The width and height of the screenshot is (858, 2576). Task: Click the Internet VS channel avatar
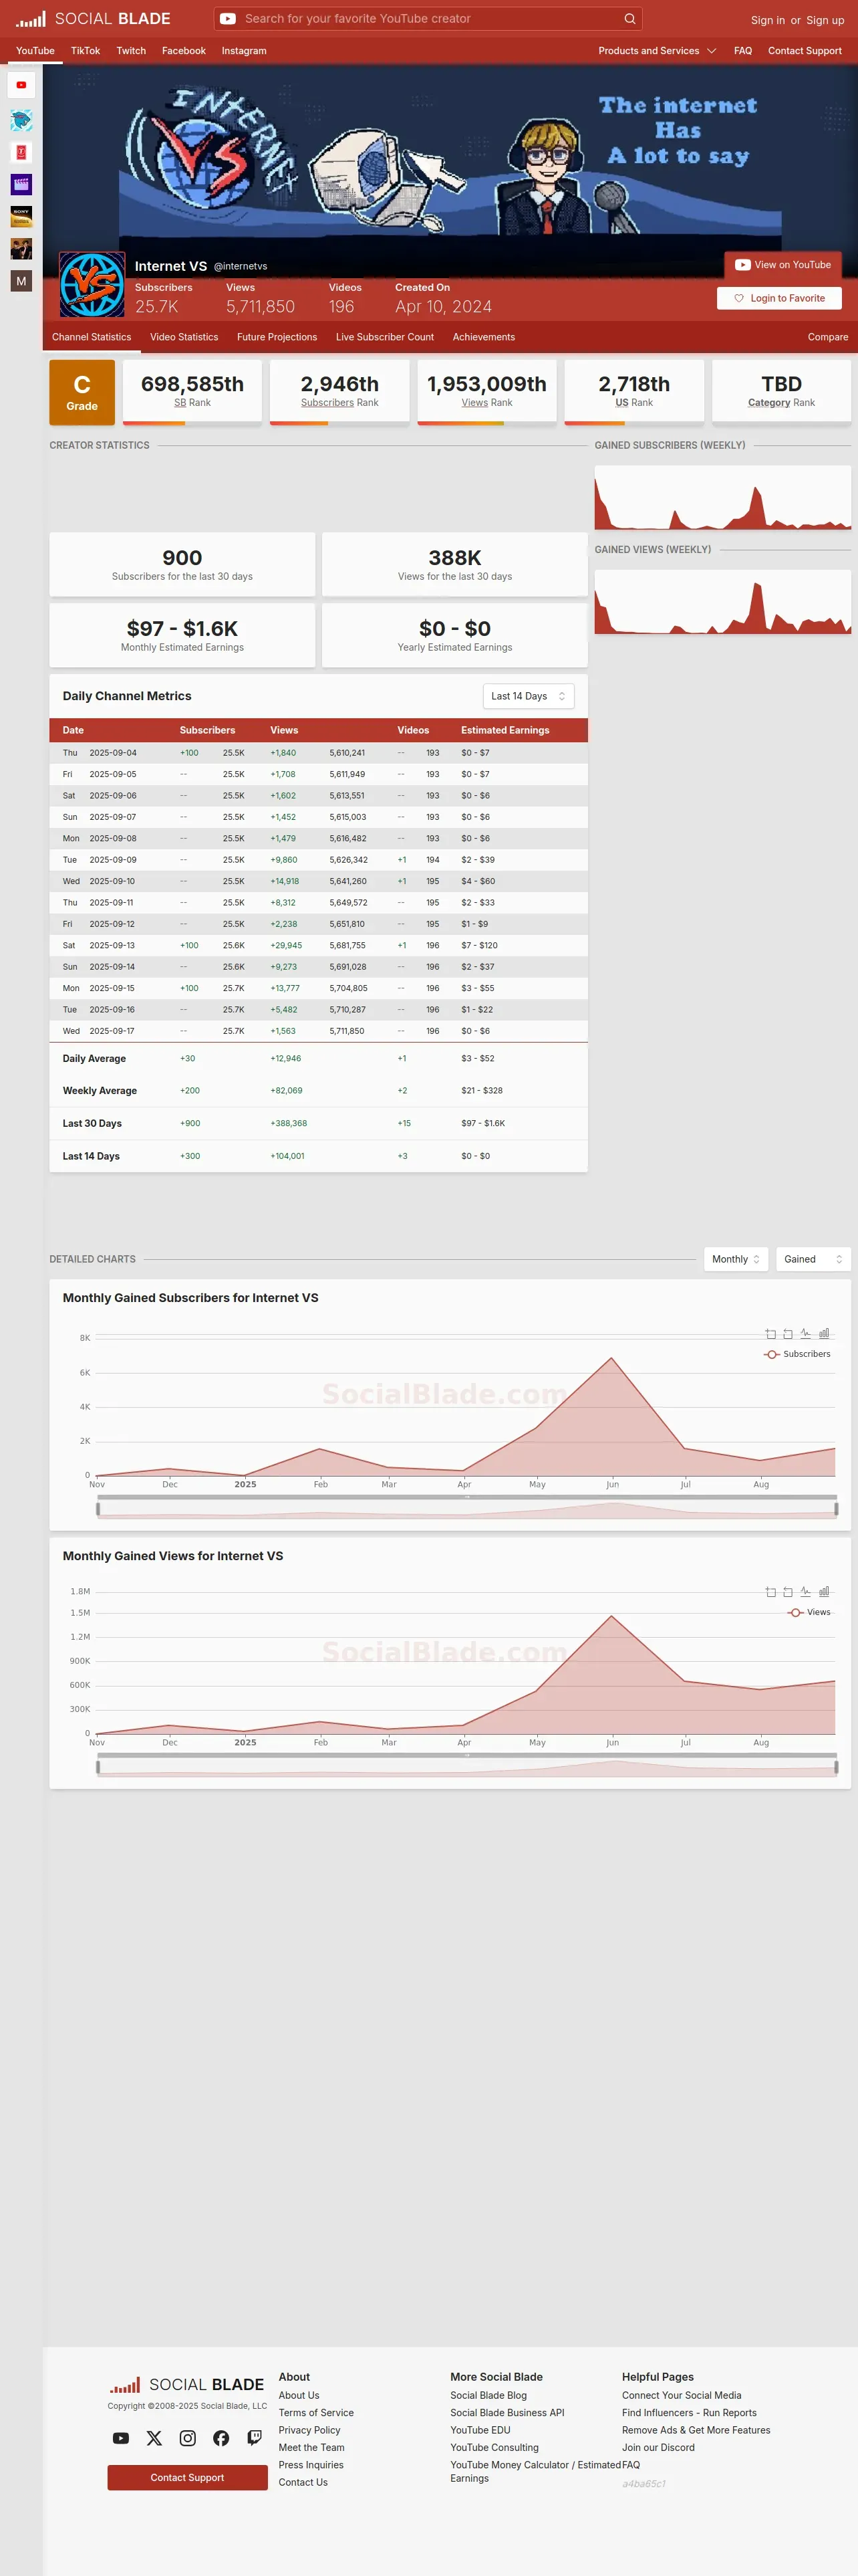pyautogui.click(x=92, y=285)
